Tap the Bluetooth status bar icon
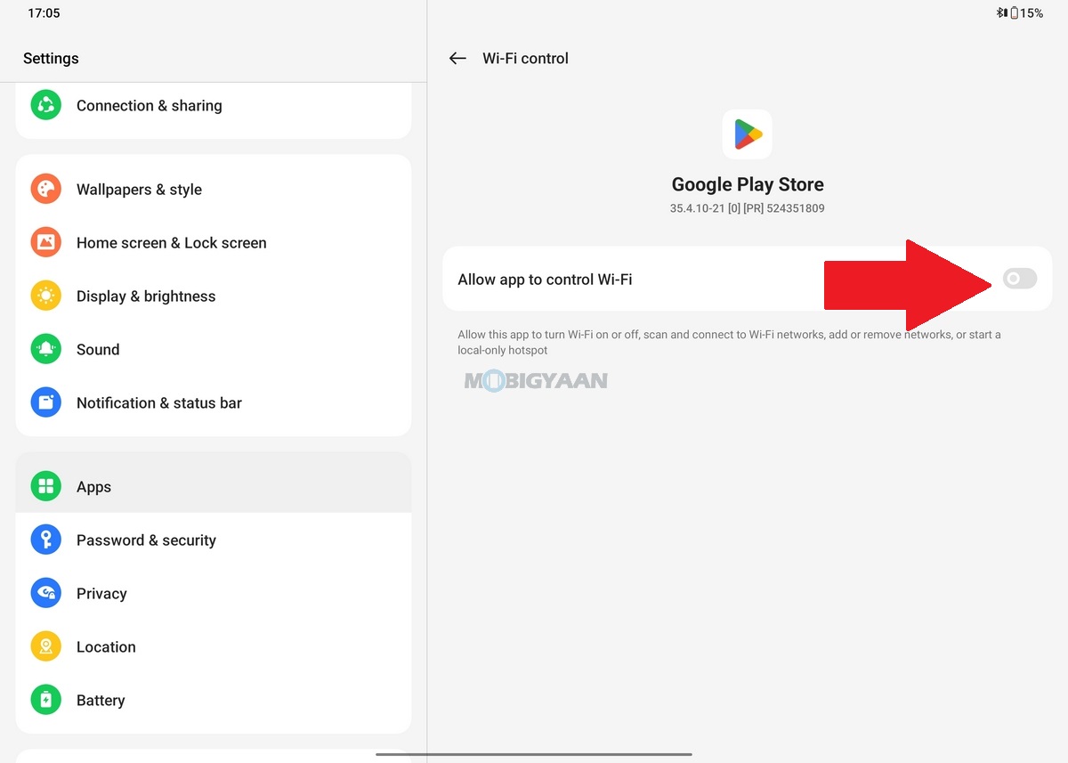Screen dimensions: 1068x763 [x=1001, y=13]
